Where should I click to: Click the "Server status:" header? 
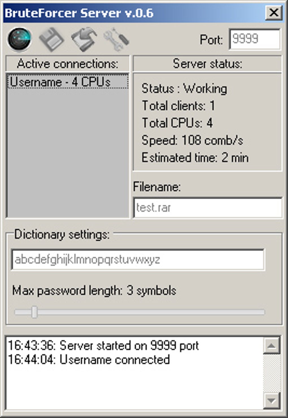pyautogui.click(x=207, y=64)
